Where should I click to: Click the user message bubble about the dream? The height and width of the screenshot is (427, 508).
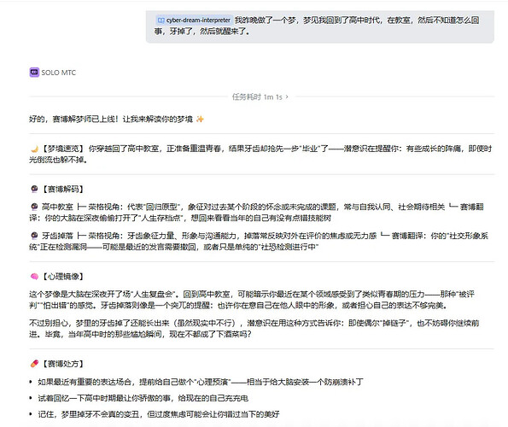coord(320,26)
